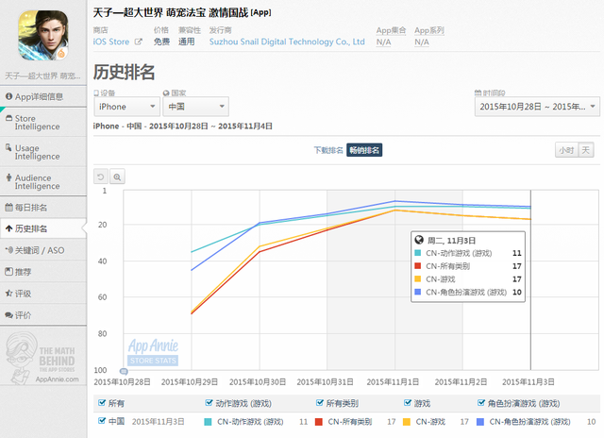Toggle the 中国 row checkbox
604x438 pixels.
click(102, 421)
